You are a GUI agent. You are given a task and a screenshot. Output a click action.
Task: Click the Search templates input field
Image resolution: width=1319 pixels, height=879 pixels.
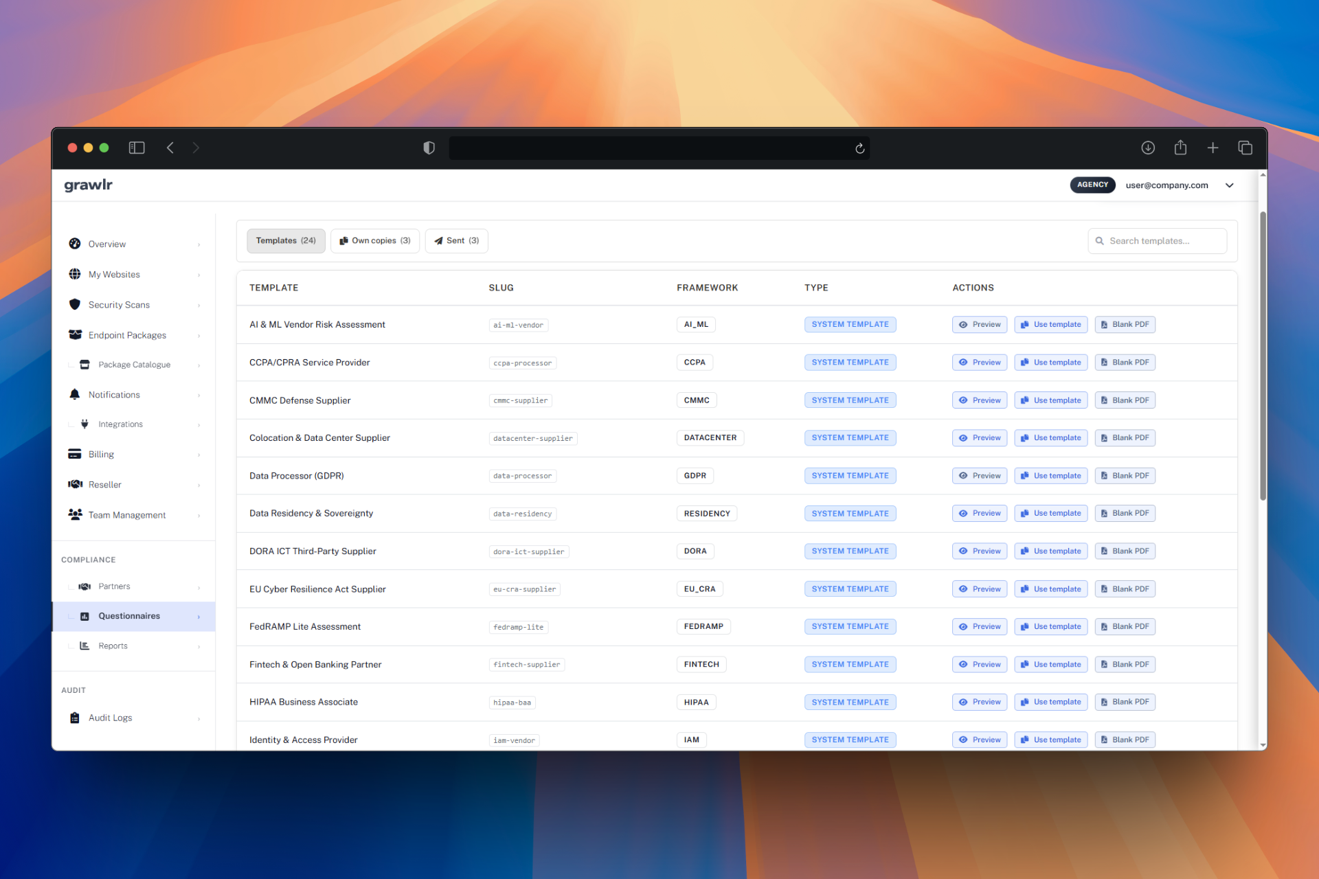point(1158,241)
